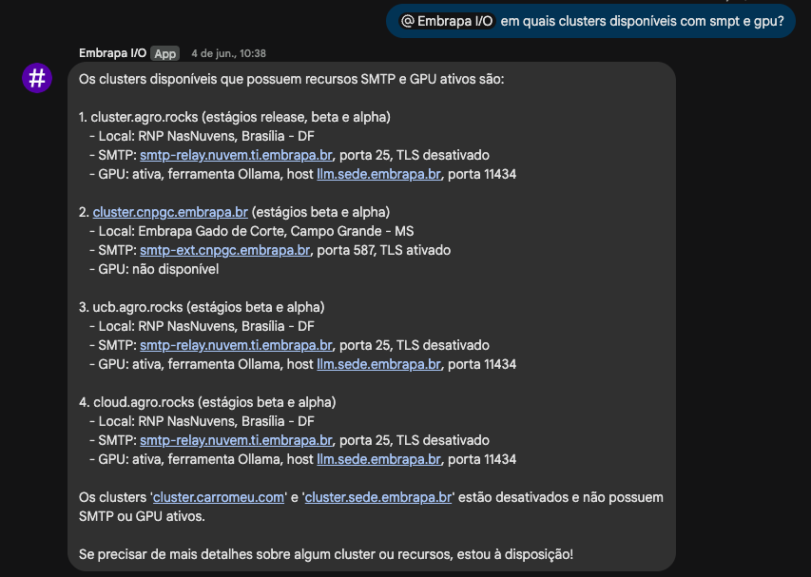Image resolution: width=811 pixels, height=577 pixels.
Task: Open the cluster.carromeu.com link
Action: tap(219, 497)
